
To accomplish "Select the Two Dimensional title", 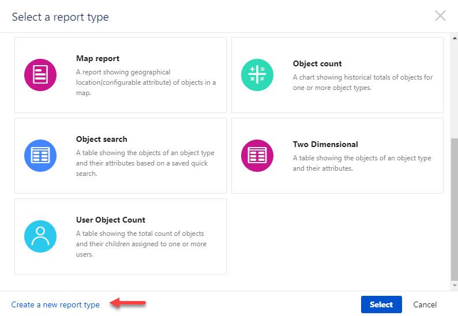I will click(x=325, y=144).
